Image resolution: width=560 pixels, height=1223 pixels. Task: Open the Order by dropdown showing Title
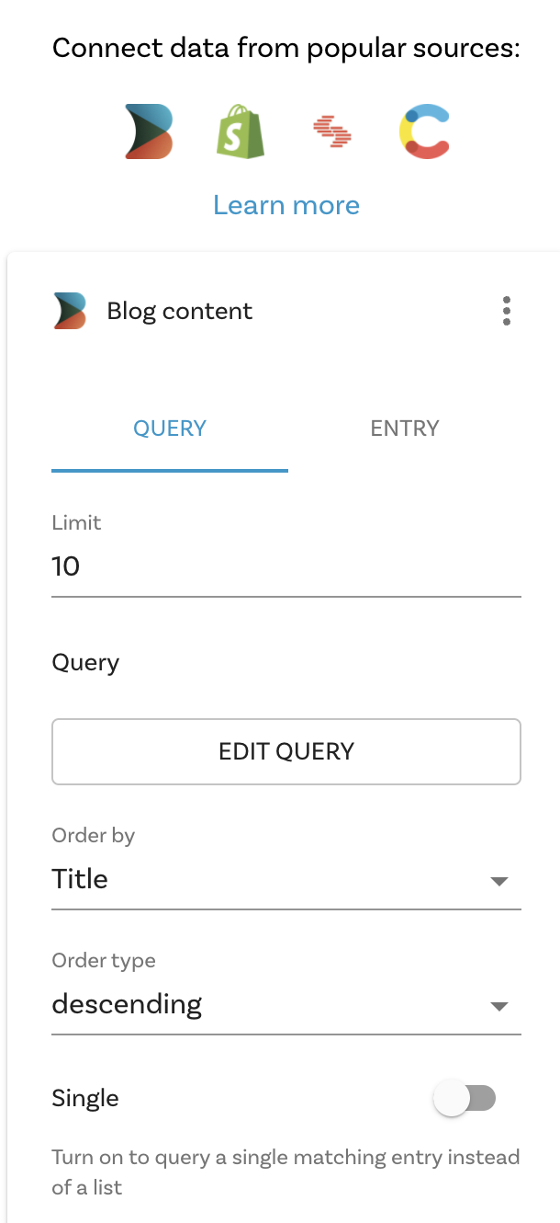click(x=266, y=879)
